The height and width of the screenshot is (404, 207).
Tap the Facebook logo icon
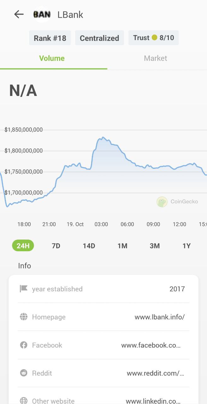click(24, 345)
